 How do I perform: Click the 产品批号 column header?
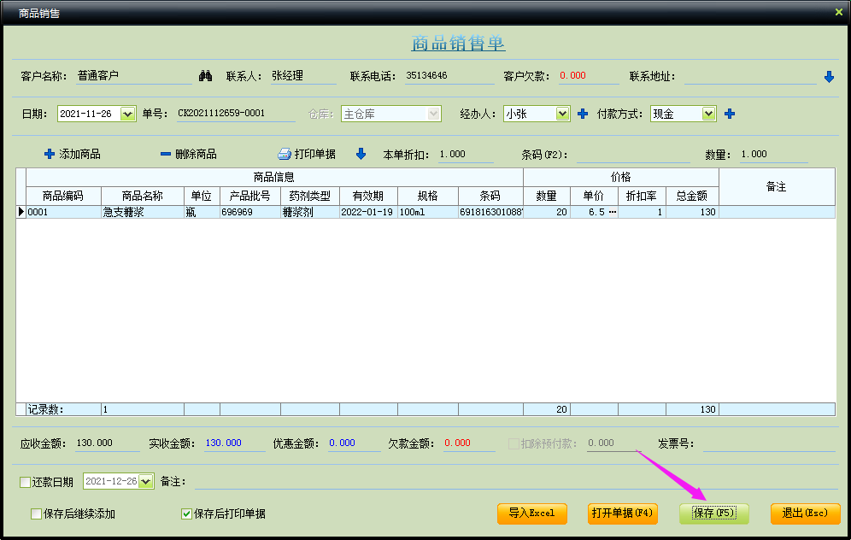249,196
